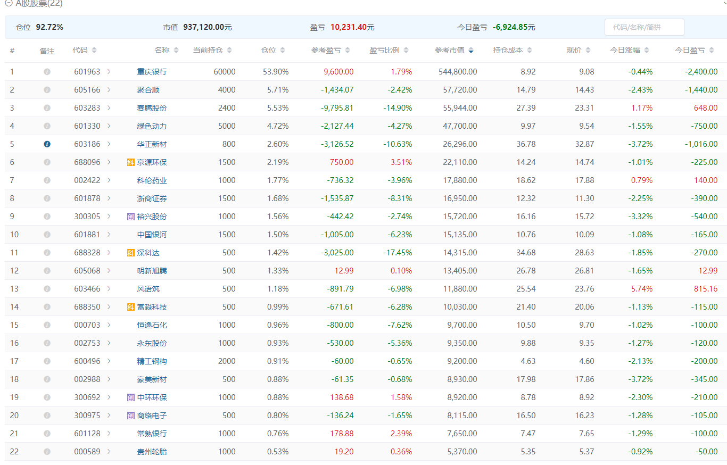Open the 赛腾股份 stock link
Screen dimensions: 727x465
152,108
